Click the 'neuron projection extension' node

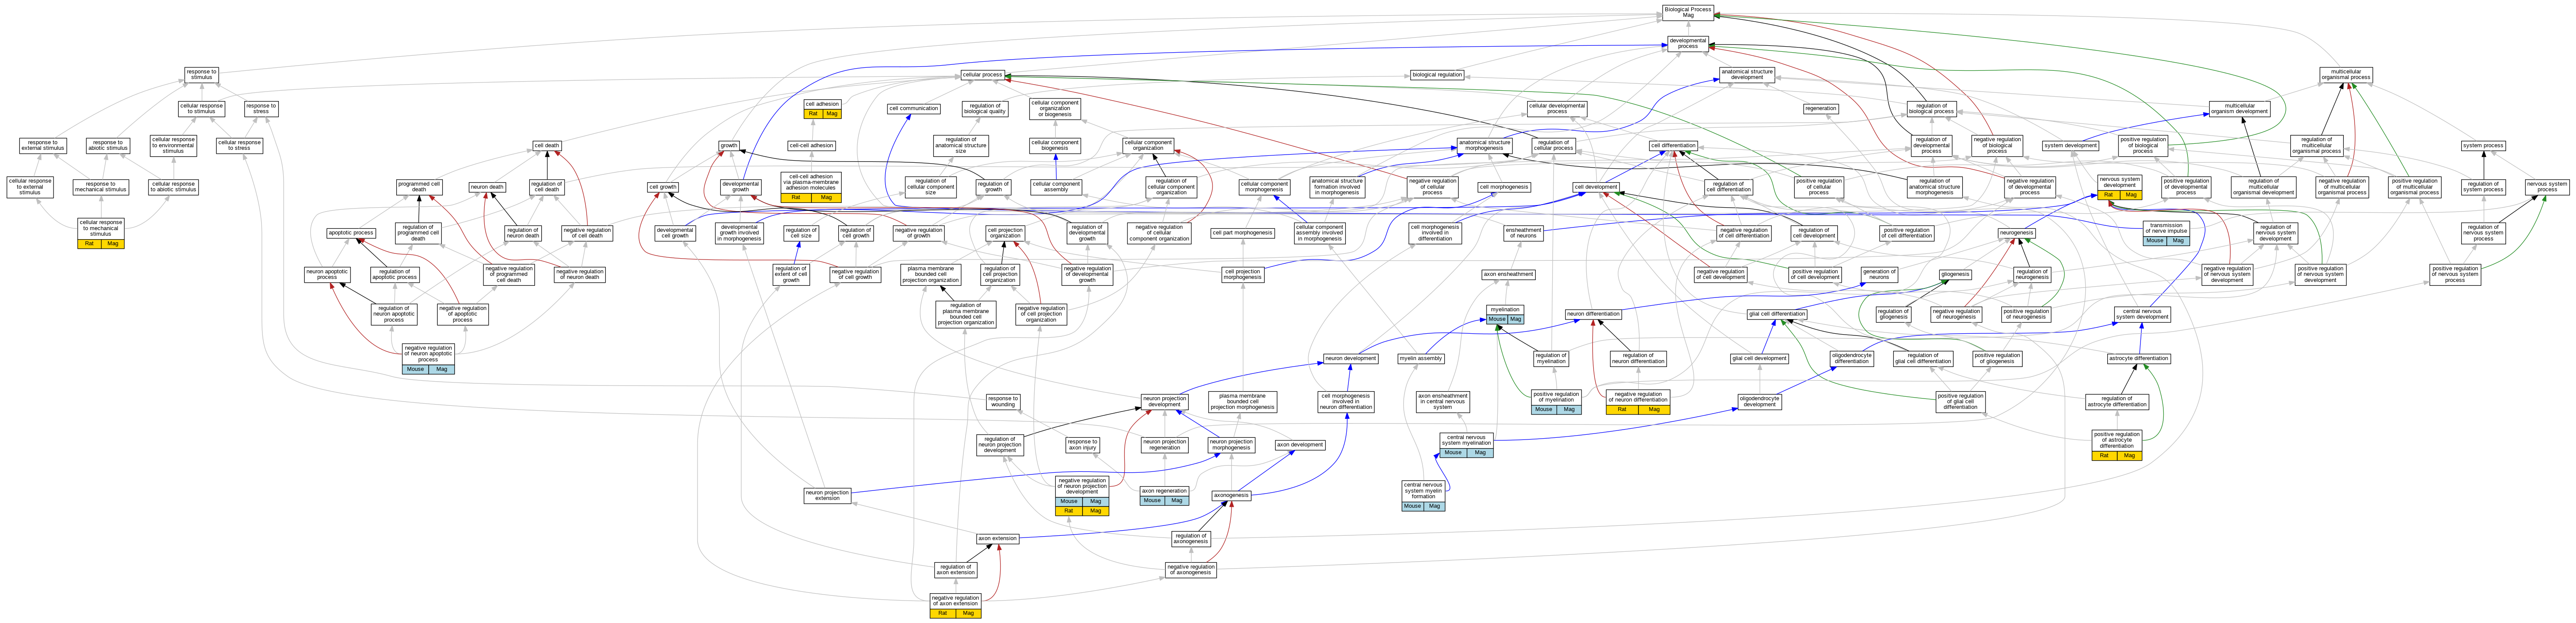click(827, 495)
